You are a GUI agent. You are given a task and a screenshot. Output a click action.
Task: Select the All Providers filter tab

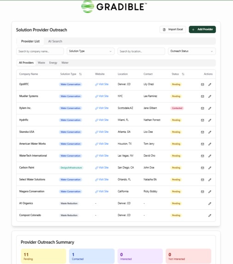coord(26,63)
